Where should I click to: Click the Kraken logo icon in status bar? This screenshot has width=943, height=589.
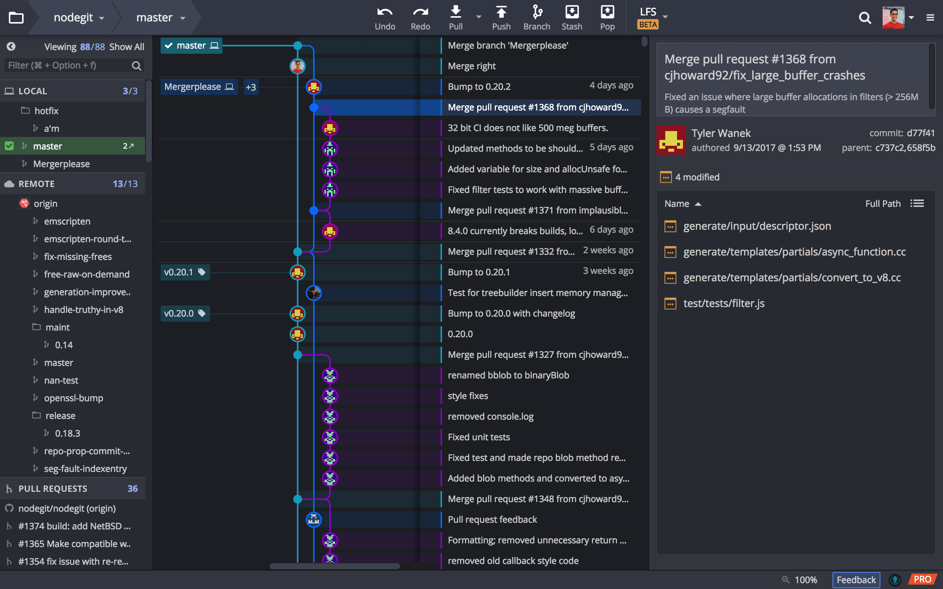(895, 580)
